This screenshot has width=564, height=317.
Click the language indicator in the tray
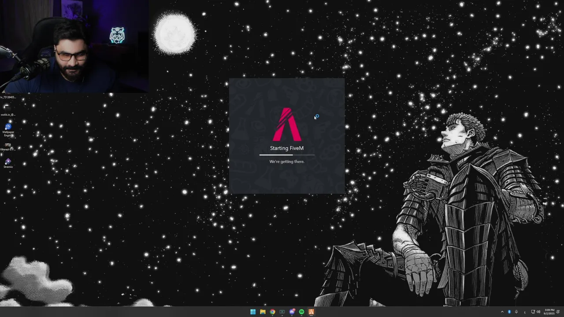pos(525,312)
